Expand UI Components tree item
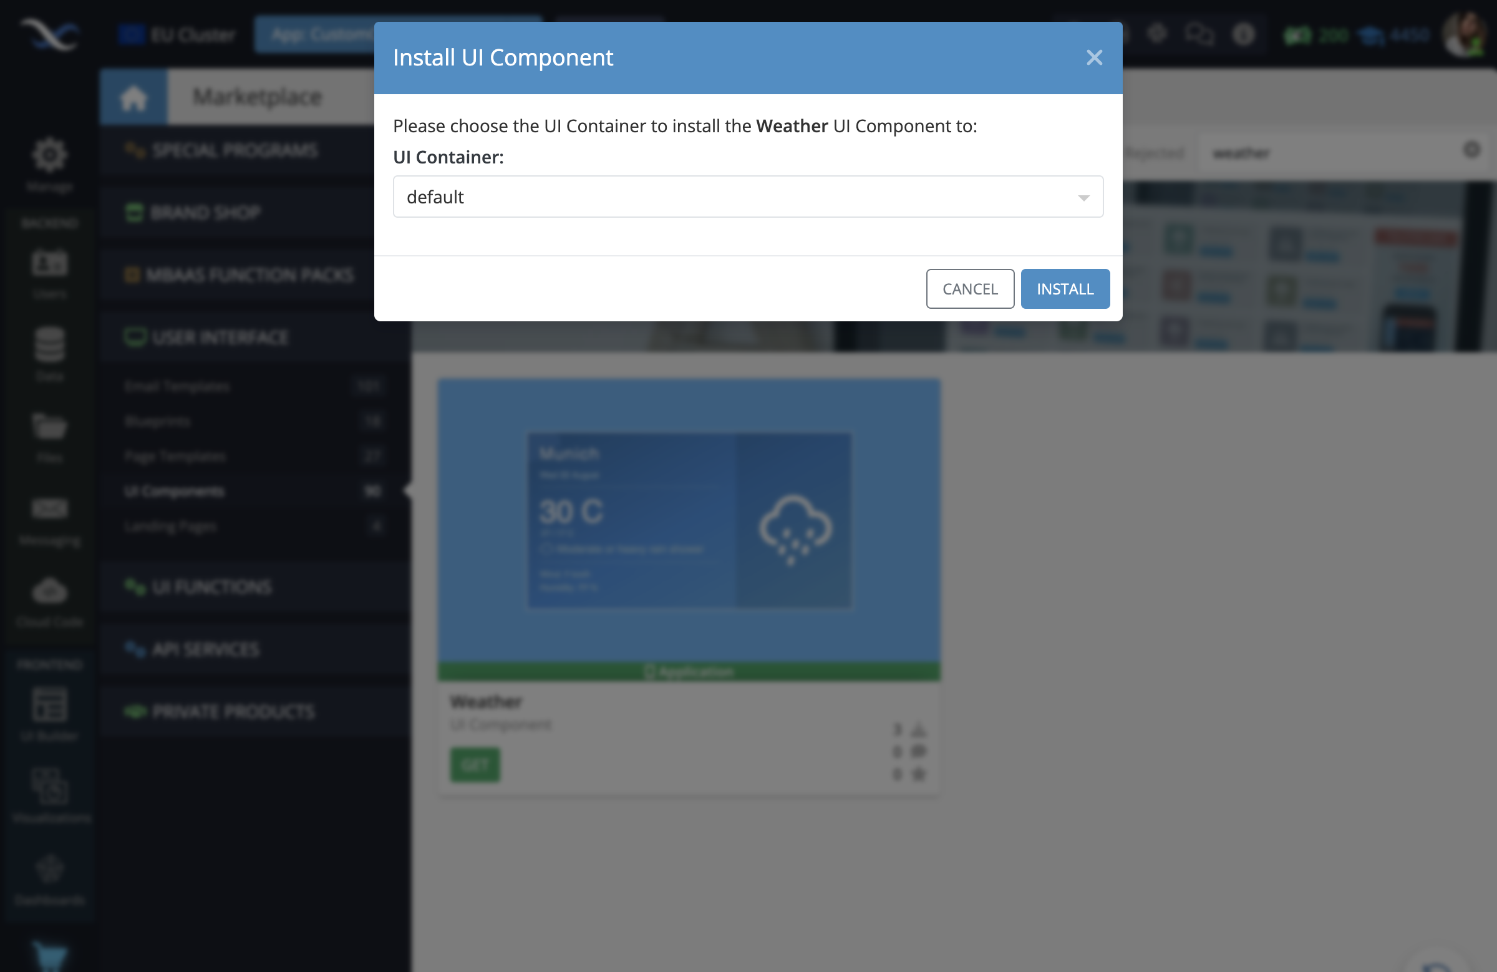The height and width of the screenshot is (972, 1497). 173,490
